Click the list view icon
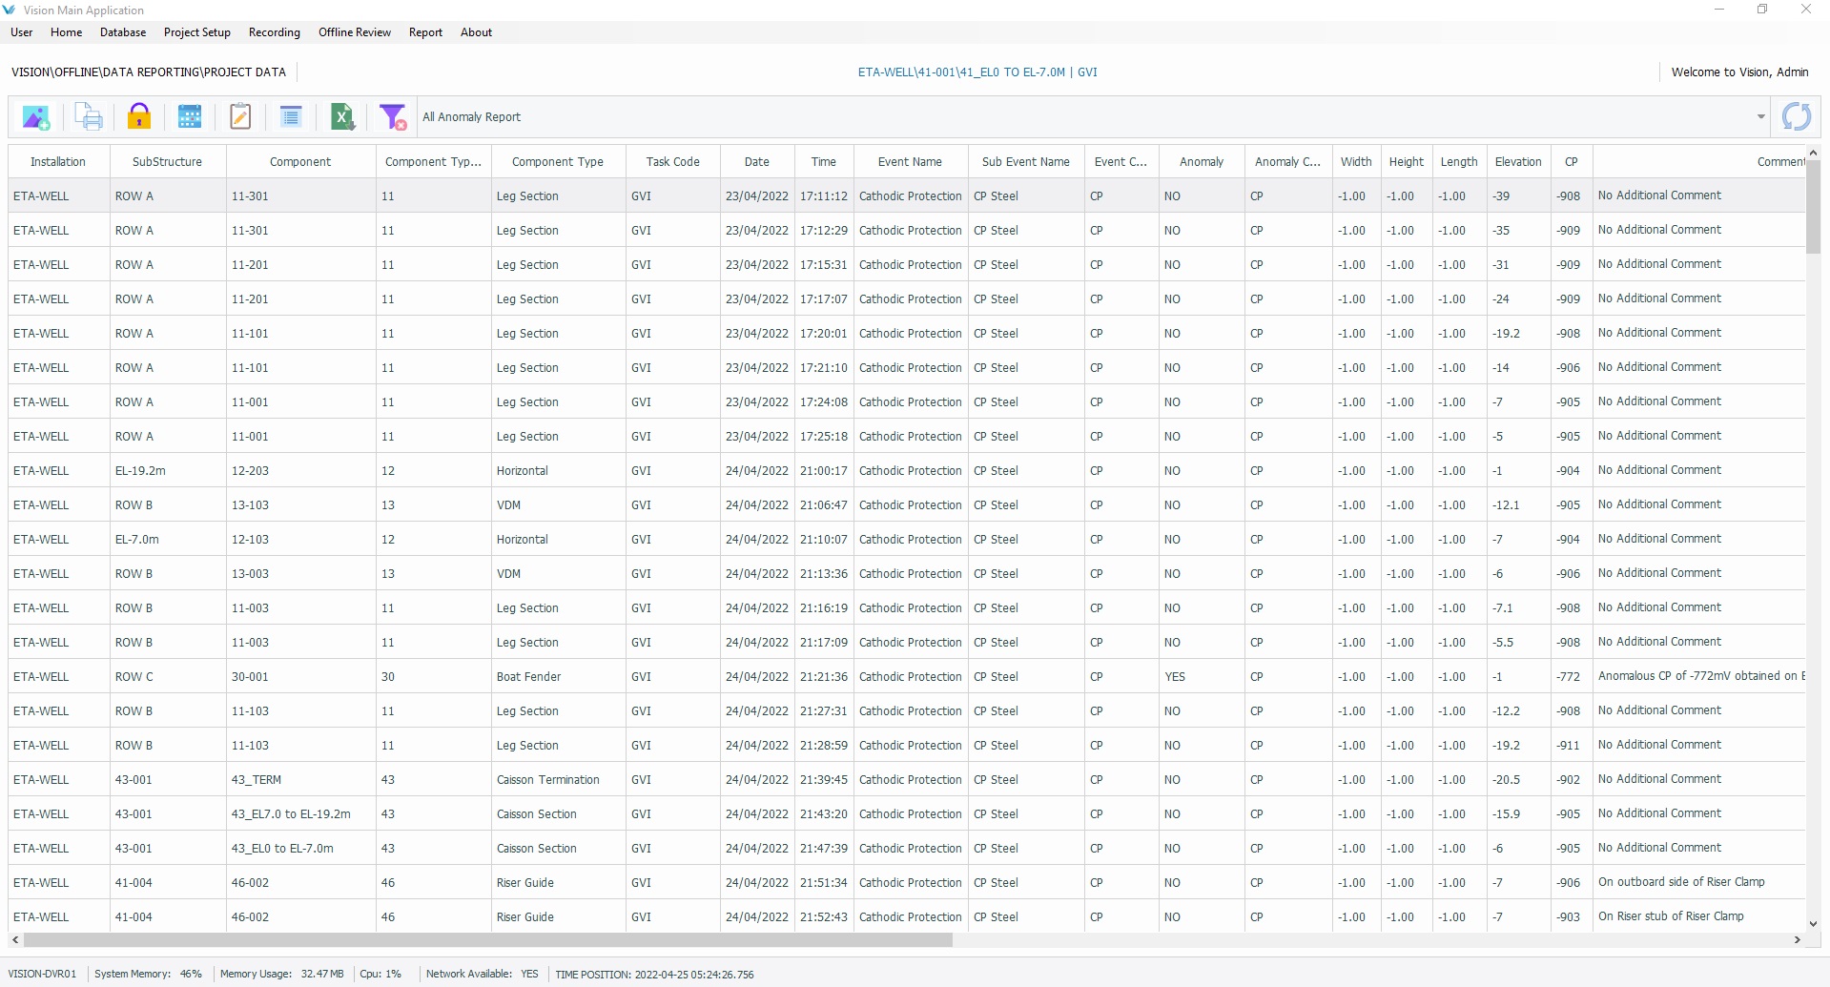 291,117
